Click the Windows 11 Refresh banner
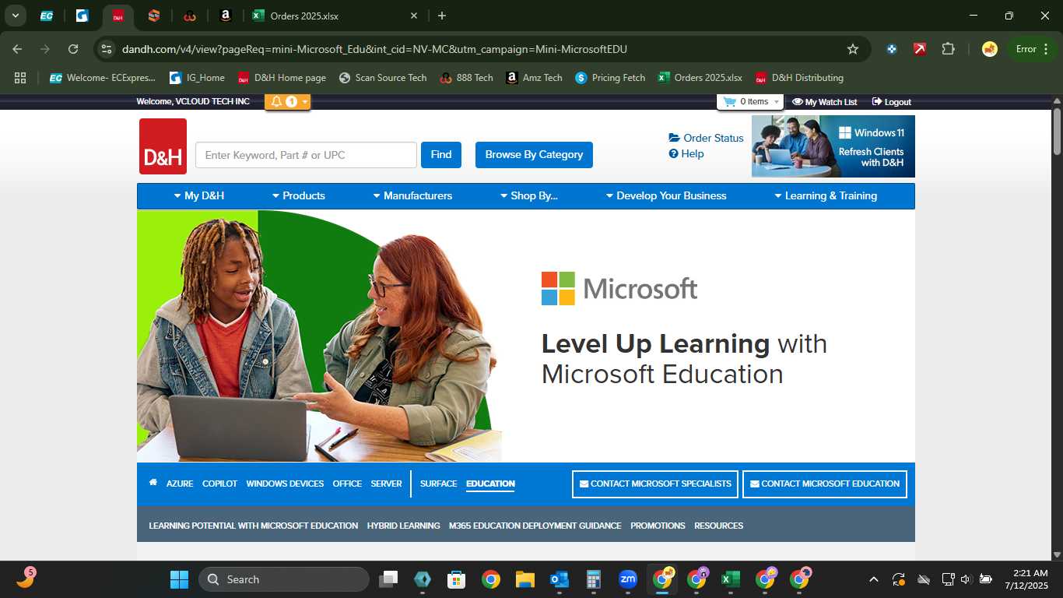The height and width of the screenshot is (598, 1063). [833, 146]
